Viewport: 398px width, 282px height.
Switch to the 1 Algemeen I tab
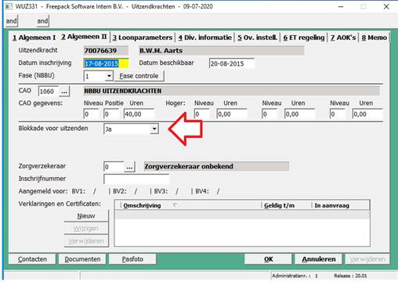click(34, 38)
